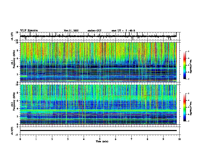Click the 'ch.1(V)' waveform axis label

coord(12,36)
